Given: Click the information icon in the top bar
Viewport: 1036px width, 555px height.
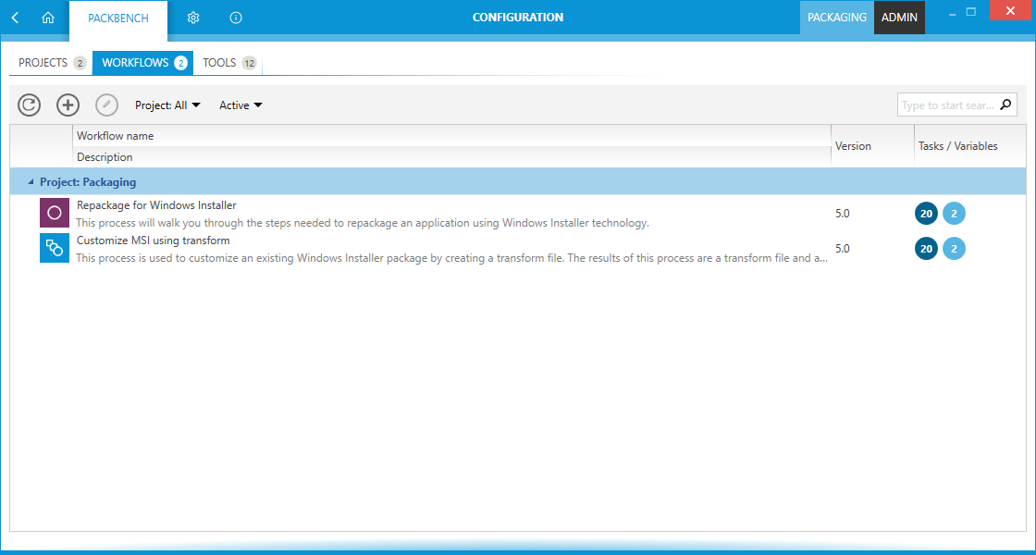Looking at the screenshot, I should 235,17.
